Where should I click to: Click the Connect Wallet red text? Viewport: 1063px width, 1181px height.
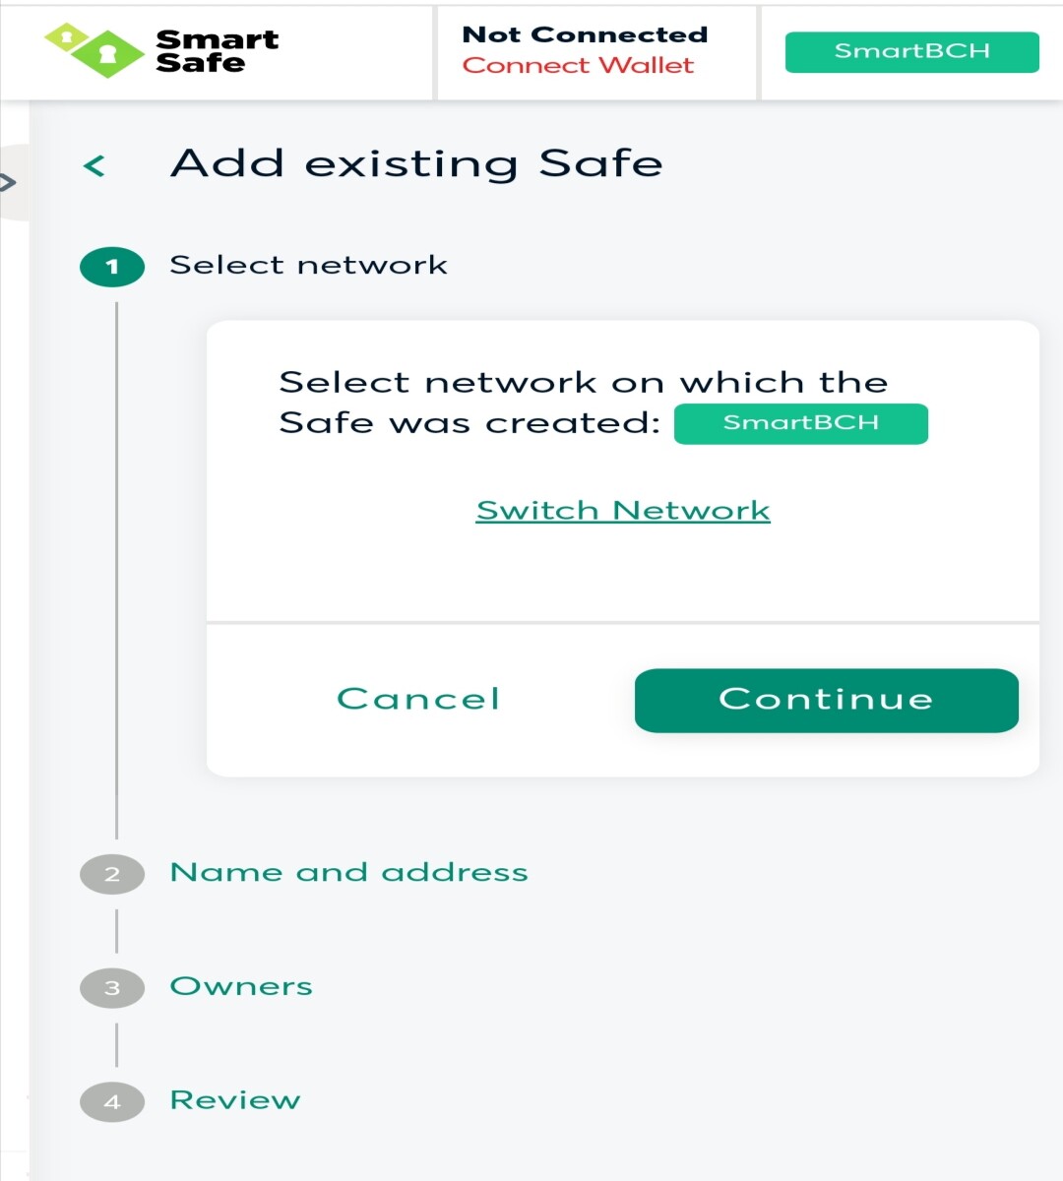tap(578, 66)
